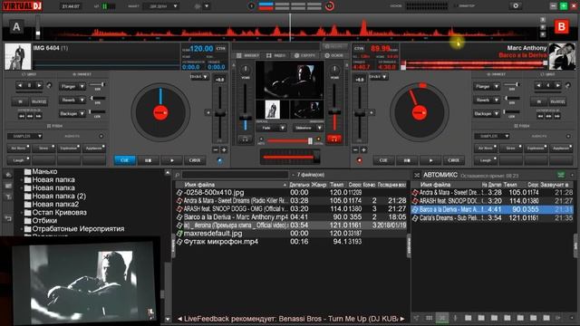Trigger Explosion sample on right deck

[536, 149]
